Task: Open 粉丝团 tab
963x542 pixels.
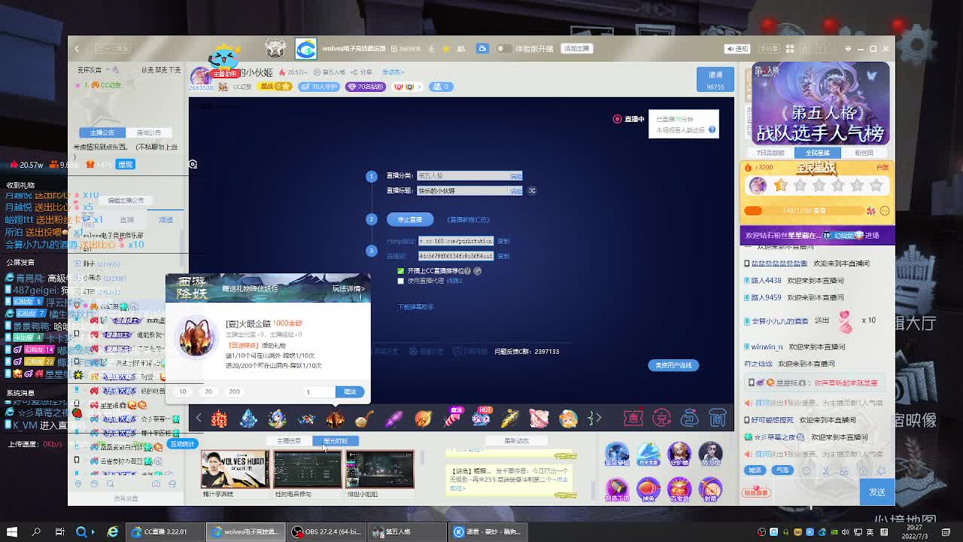Action: tap(864, 153)
